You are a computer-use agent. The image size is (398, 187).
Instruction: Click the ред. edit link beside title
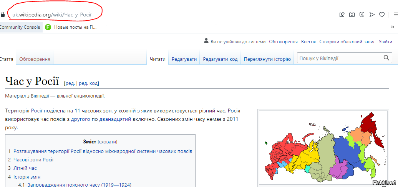pyautogui.click(x=70, y=83)
